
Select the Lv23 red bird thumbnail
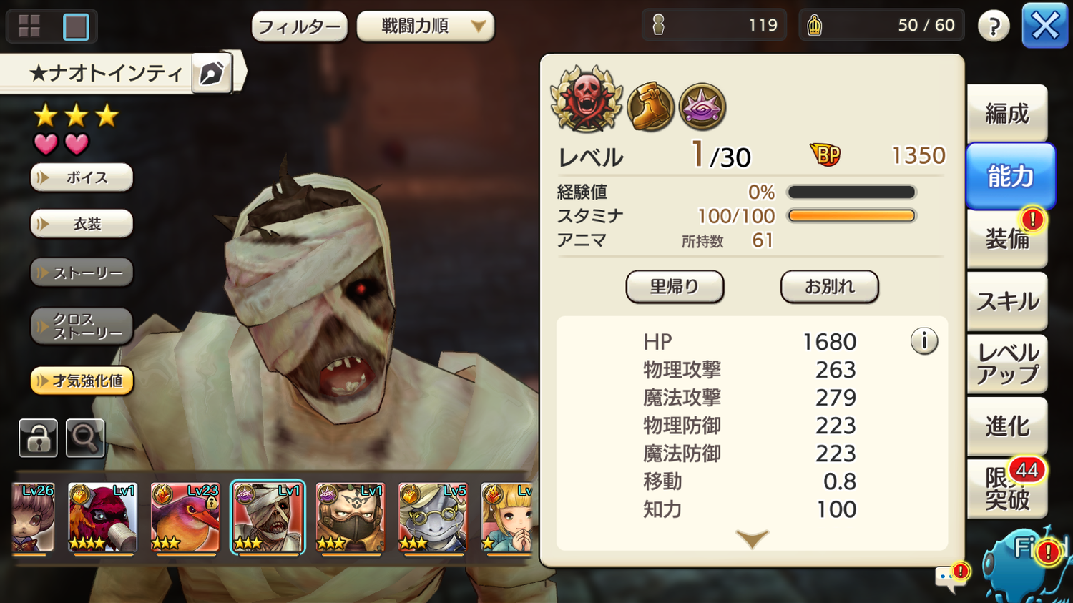coord(185,518)
